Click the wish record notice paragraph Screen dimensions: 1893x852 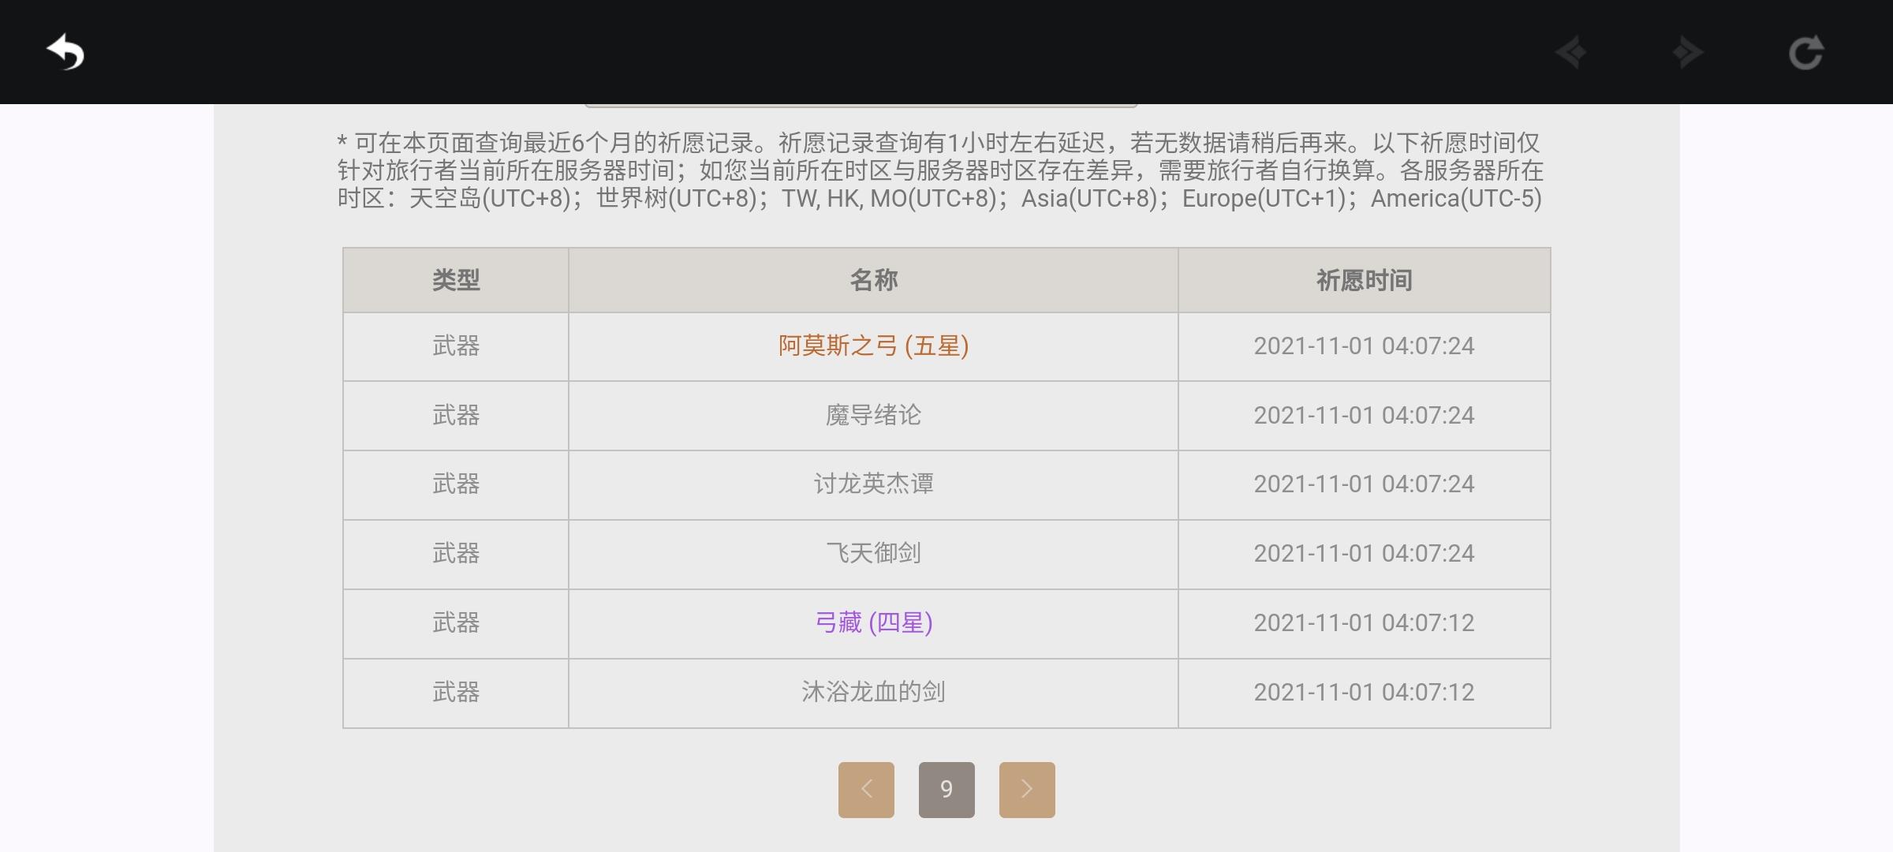coord(939,170)
